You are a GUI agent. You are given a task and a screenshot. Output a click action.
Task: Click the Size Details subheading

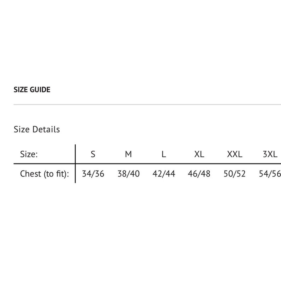pyautogui.click(x=37, y=130)
